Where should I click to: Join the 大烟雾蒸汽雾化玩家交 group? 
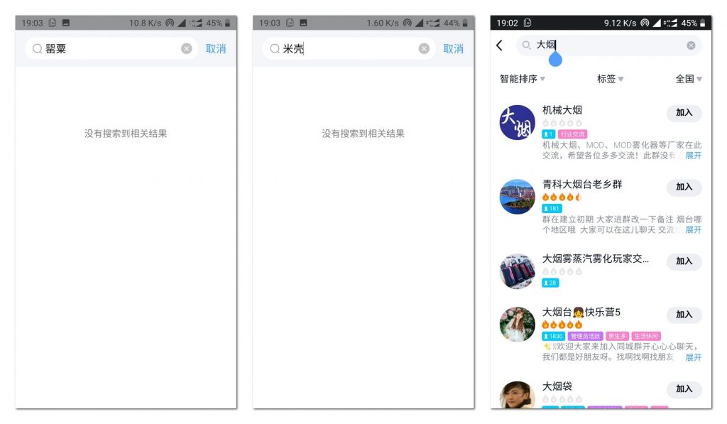[684, 261]
